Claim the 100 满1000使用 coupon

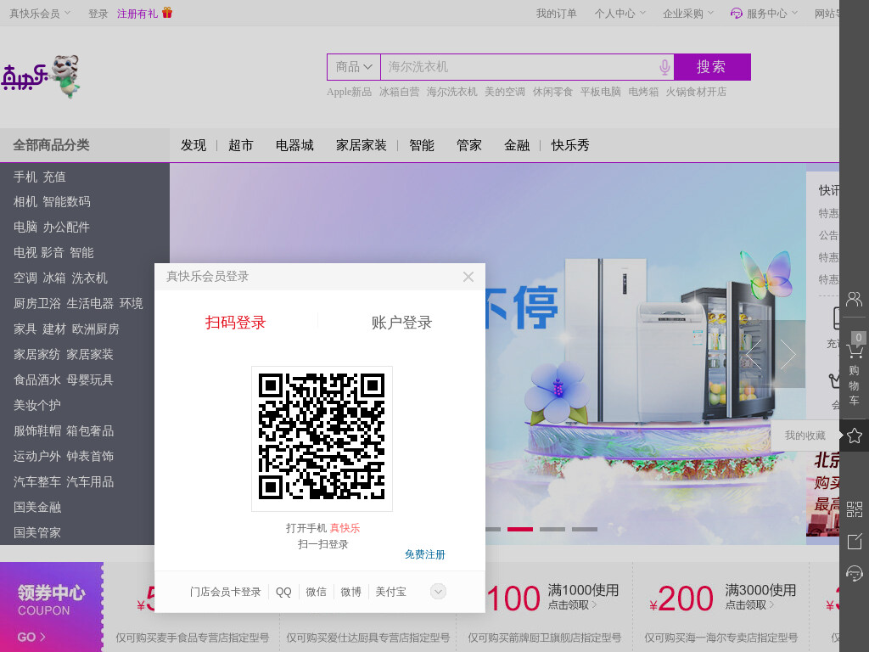click(x=552, y=598)
